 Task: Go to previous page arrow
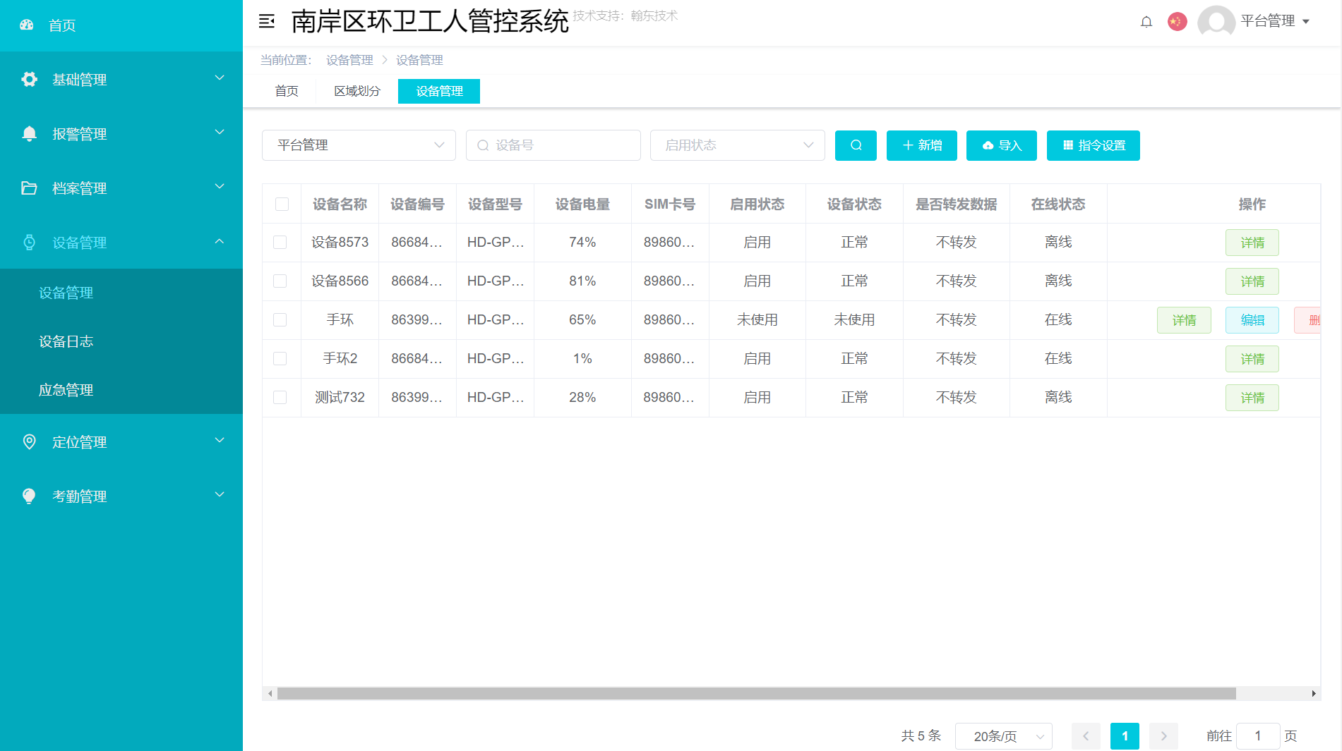tap(1086, 736)
